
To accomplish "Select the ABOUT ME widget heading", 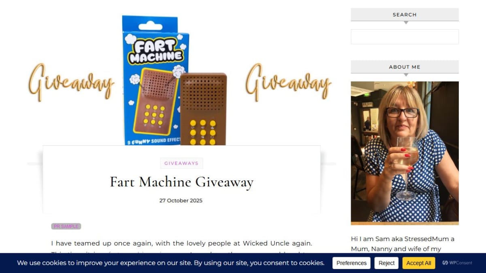I will (x=405, y=67).
